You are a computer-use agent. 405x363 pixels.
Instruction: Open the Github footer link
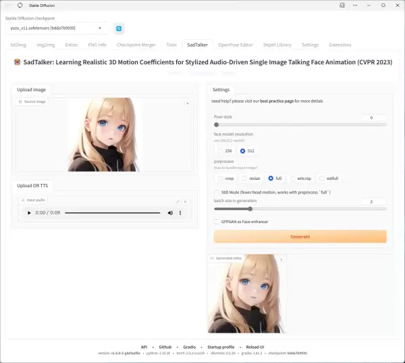[165, 347]
